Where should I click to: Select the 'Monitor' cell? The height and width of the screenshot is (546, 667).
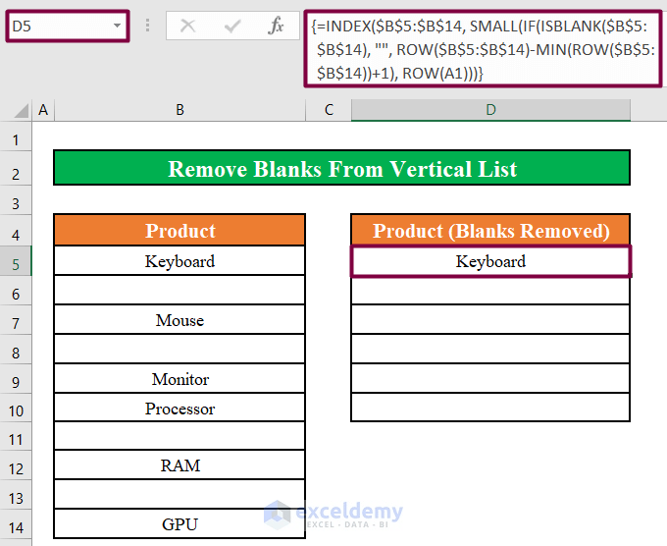pyautogui.click(x=180, y=378)
